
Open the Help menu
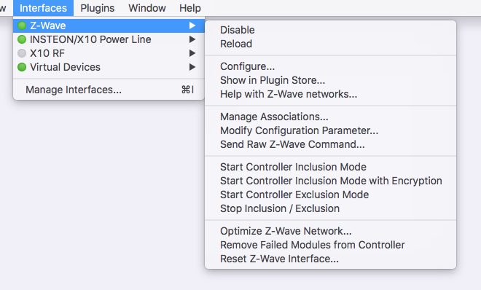tap(190, 8)
